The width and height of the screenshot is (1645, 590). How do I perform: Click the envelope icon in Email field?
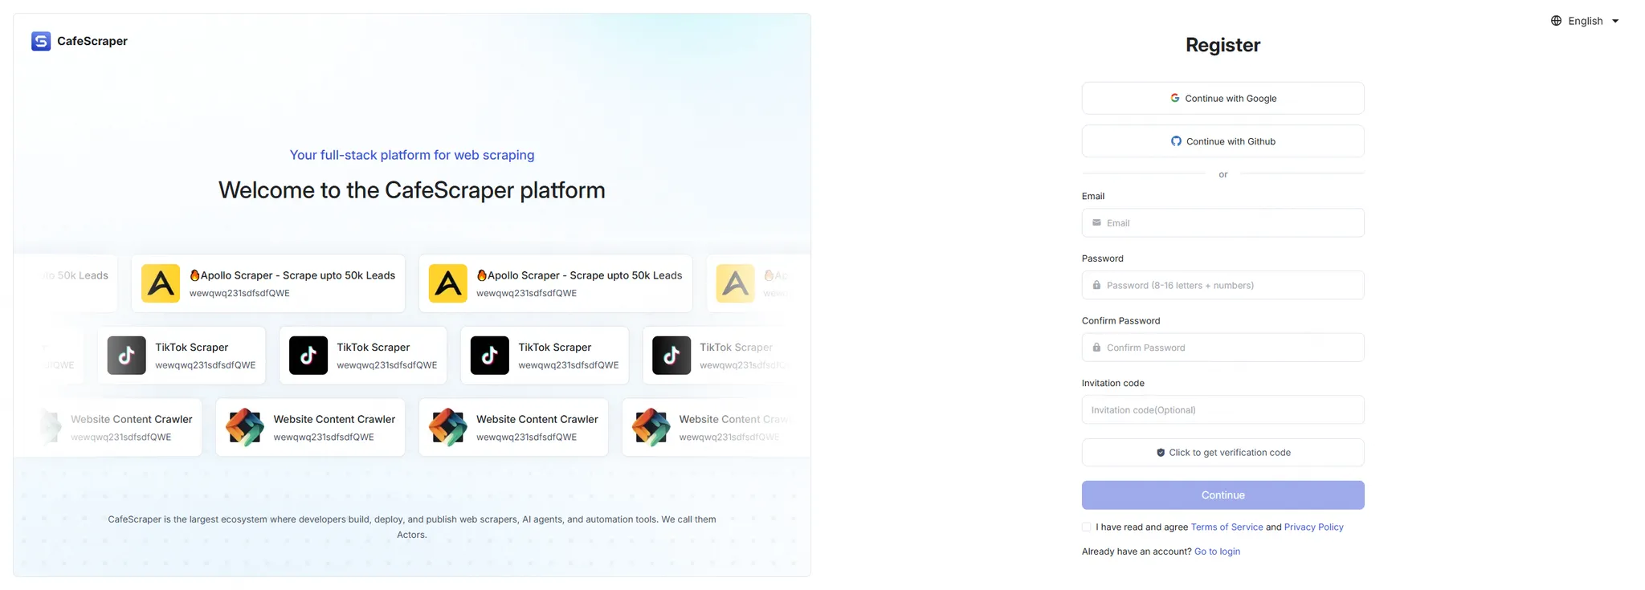coord(1096,223)
